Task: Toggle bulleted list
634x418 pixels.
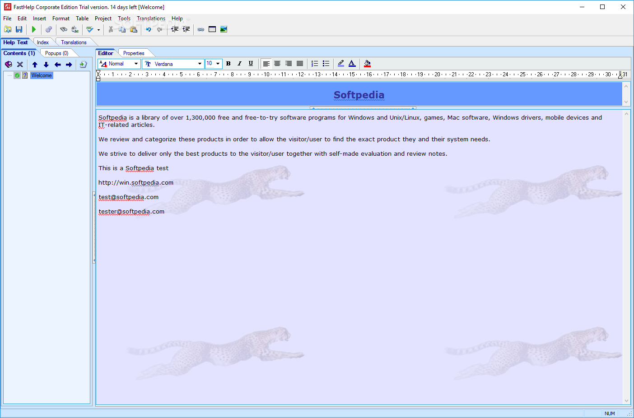Action: tap(326, 64)
